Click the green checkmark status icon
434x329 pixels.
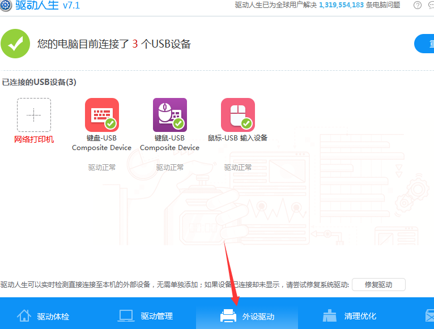(x=15, y=44)
